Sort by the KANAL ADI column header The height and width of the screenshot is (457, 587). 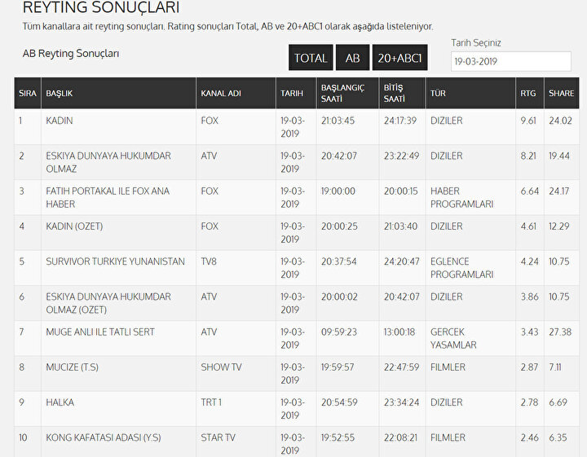236,93
